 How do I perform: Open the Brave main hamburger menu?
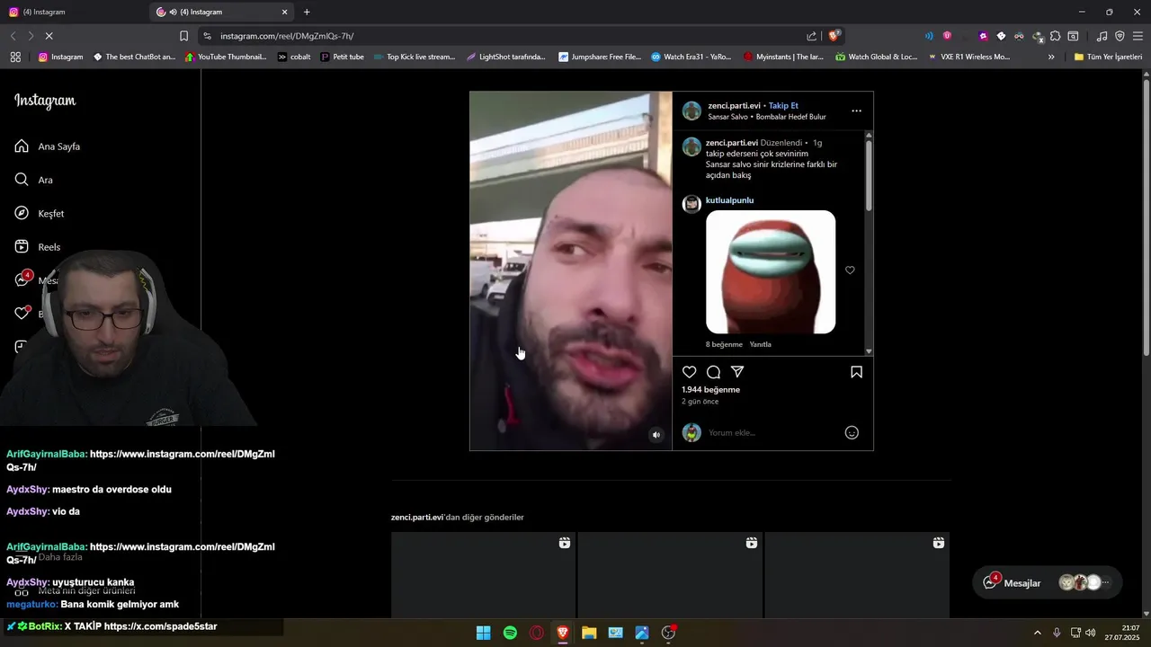(x=1138, y=36)
